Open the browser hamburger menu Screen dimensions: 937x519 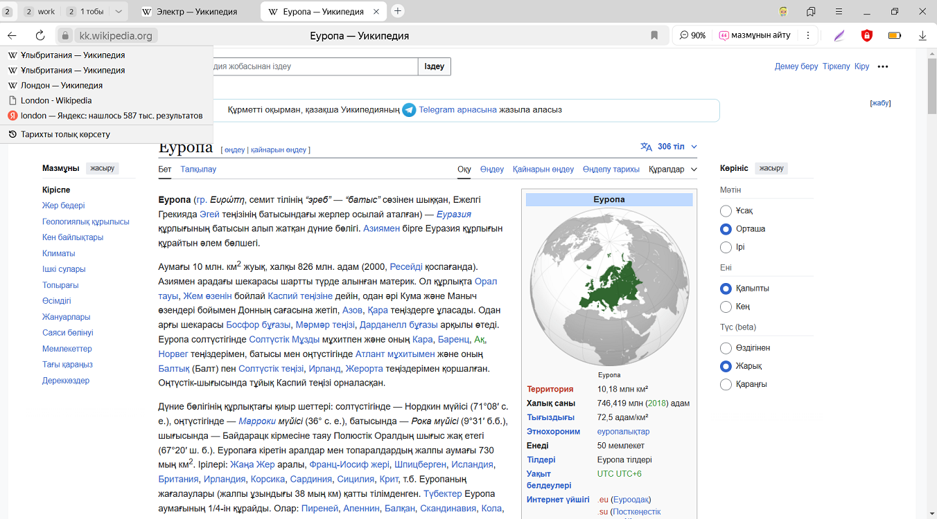click(839, 12)
